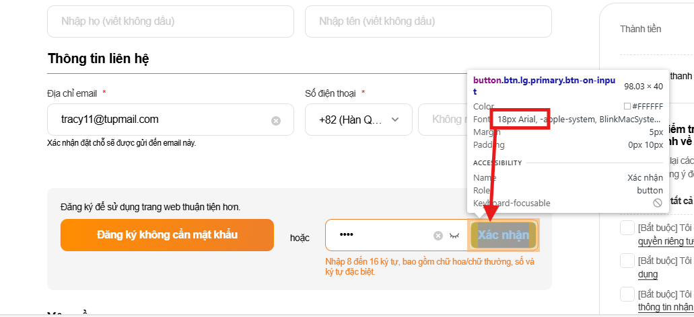Click the 'Thành tiền' label in the summary panel
Screen dimensions: 694x317
[641, 29]
